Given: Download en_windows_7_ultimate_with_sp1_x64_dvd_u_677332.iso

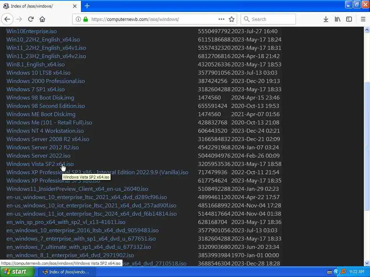Looking at the screenshot, I should pyautogui.click(x=78, y=247).
